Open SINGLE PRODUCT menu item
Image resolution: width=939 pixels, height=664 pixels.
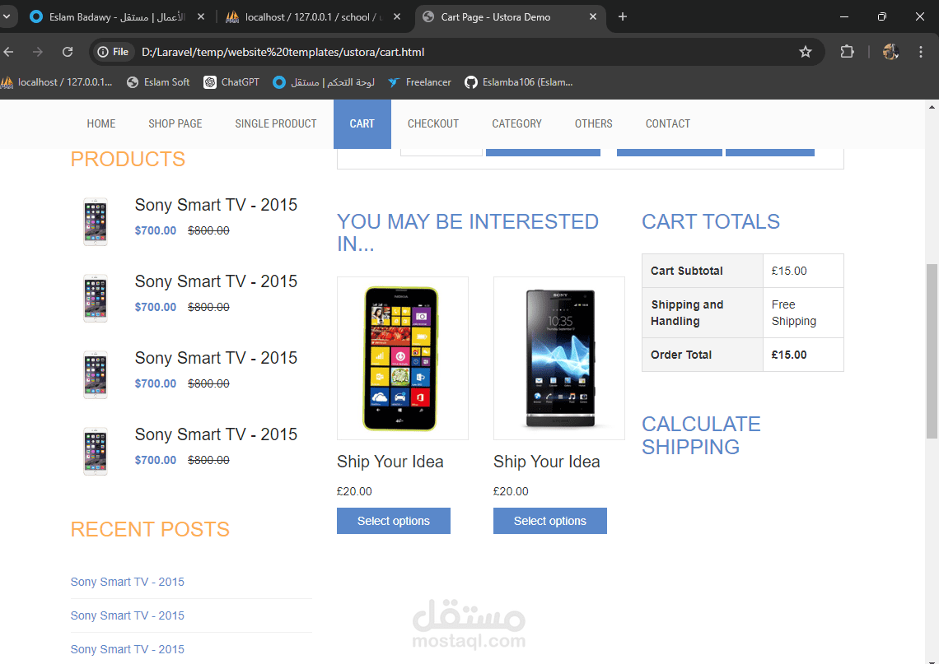tap(276, 123)
